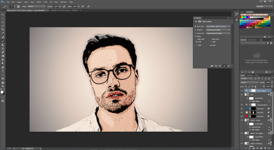
Task: Open the Filter menu
Action: 46,2
